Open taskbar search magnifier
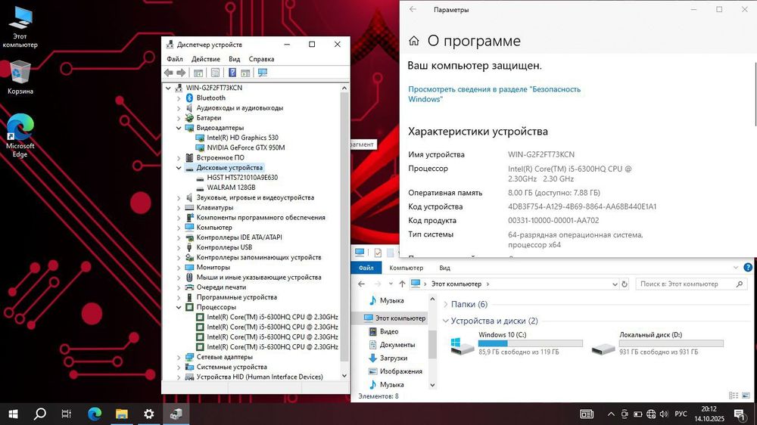757x425 pixels. point(40,414)
